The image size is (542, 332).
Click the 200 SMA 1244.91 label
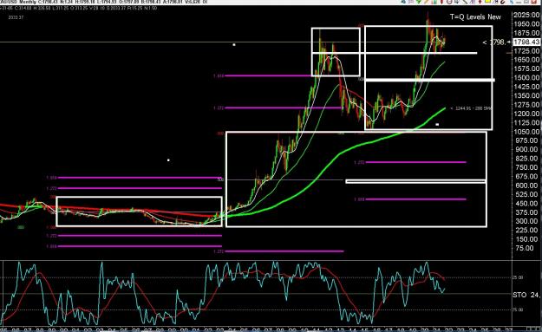coord(471,108)
